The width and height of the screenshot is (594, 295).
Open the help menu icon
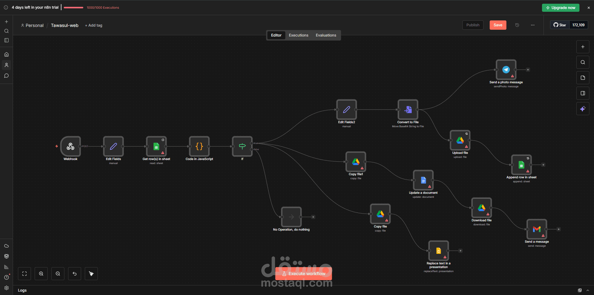(7, 277)
